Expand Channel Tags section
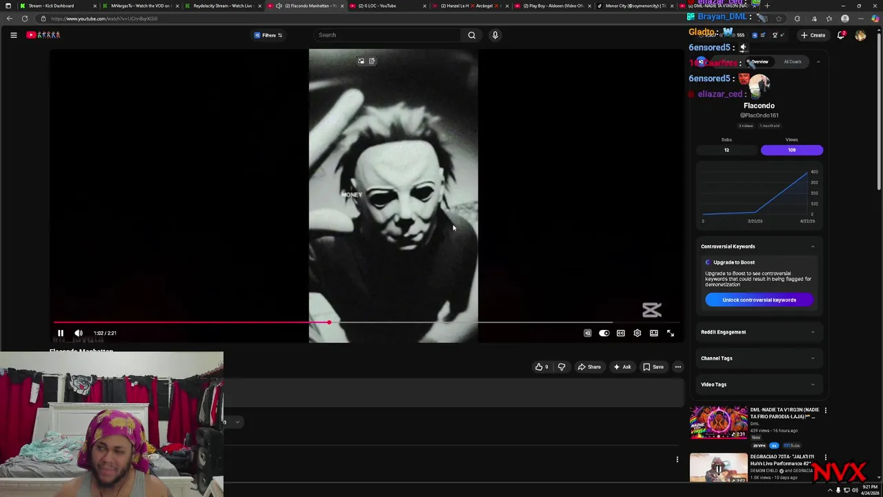 pos(759,358)
